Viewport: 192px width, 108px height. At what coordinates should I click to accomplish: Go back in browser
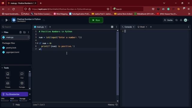click(x=3, y=9)
